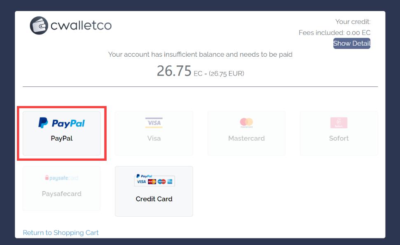Select the PayPal text label
The height and width of the screenshot is (245, 400).
[x=61, y=139]
